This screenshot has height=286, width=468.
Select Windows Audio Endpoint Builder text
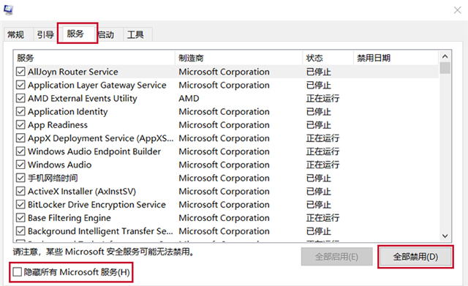[x=94, y=151]
